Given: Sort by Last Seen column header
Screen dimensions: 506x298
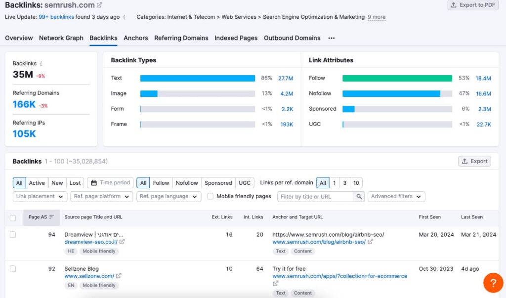Looking at the screenshot, I should coord(471,217).
